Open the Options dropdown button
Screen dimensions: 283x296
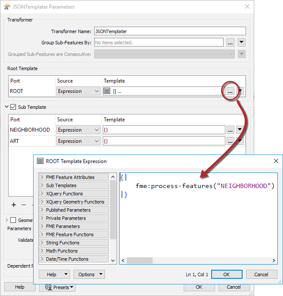(x=89, y=274)
